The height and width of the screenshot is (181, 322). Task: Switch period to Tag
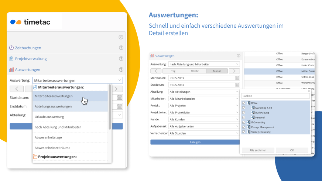(x=173, y=71)
